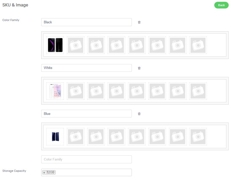Add fifth image in Black color row
This screenshot has width=231, height=180.
click(137, 45)
